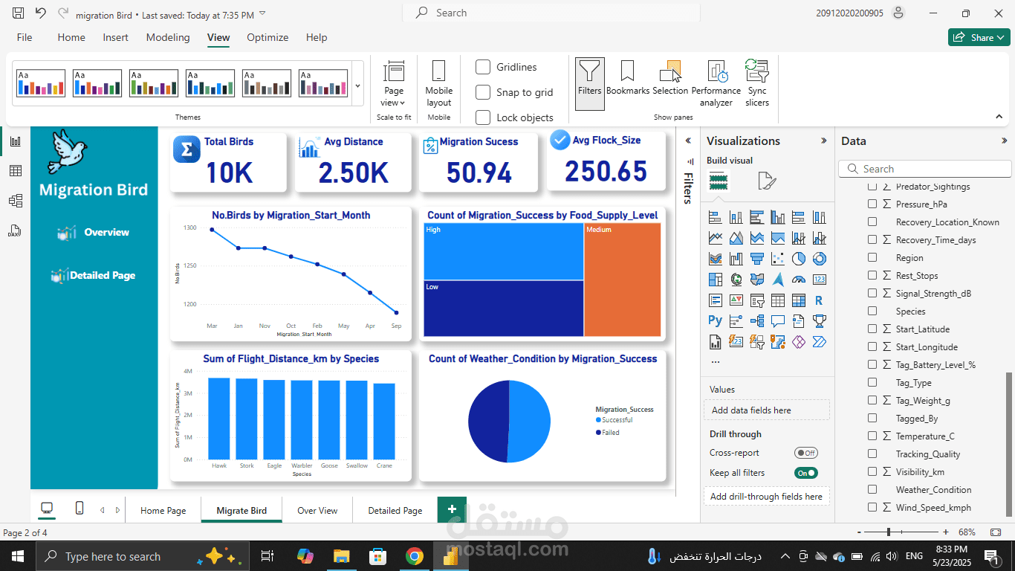Click the Share button
This screenshot has height=571, width=1015.
click(x=979, y=37)
